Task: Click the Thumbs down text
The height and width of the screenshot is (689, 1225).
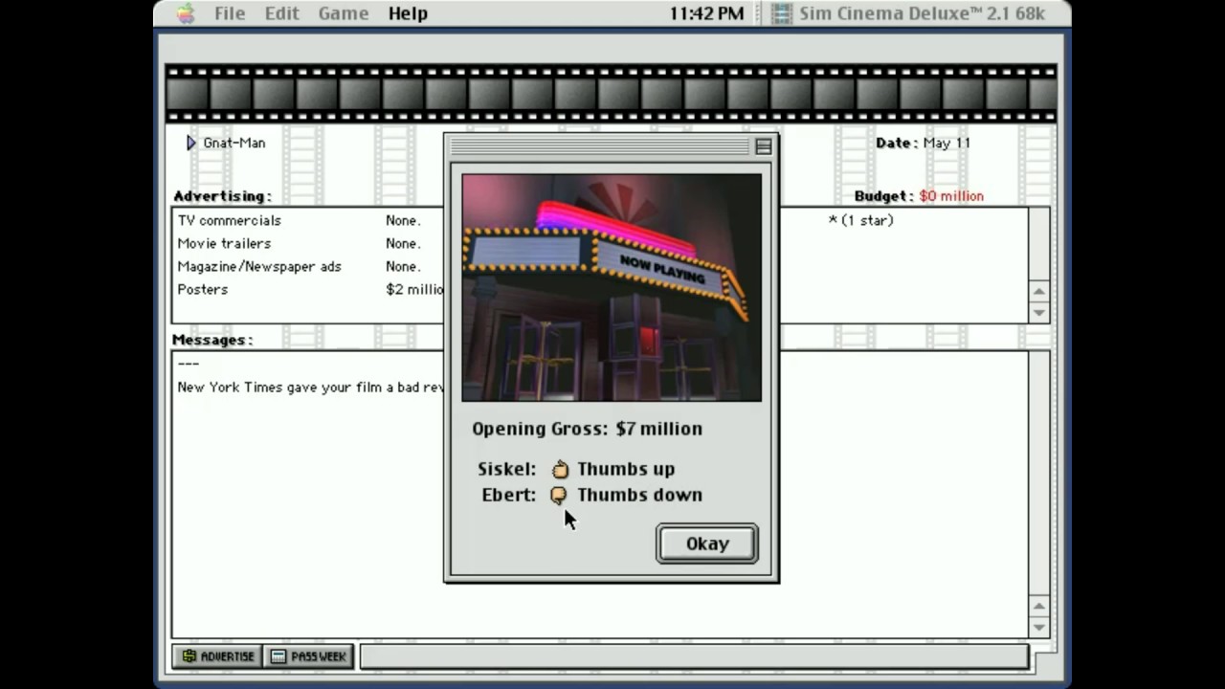Action: click(639, 495)
